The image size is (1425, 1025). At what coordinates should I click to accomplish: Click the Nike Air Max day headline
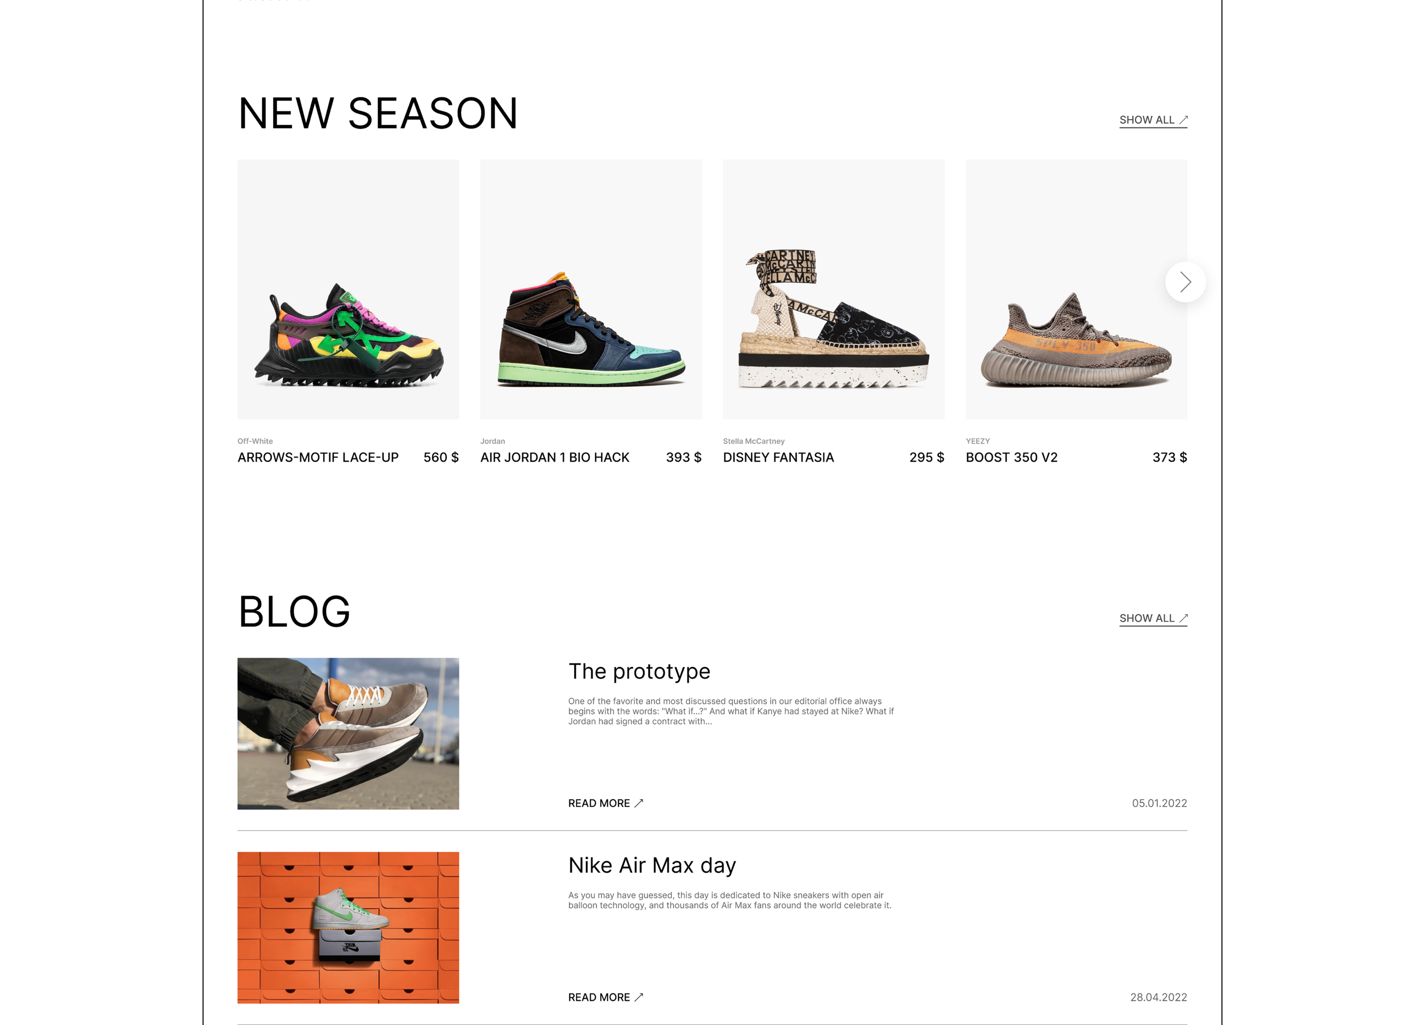pos(652,866)
